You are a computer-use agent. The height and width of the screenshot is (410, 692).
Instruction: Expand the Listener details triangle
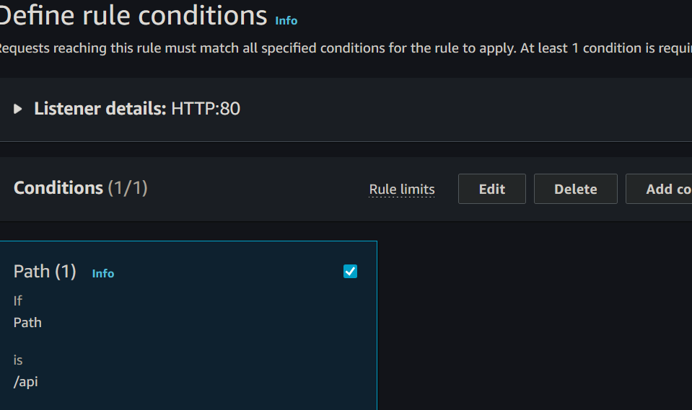[x=18, y=109]
